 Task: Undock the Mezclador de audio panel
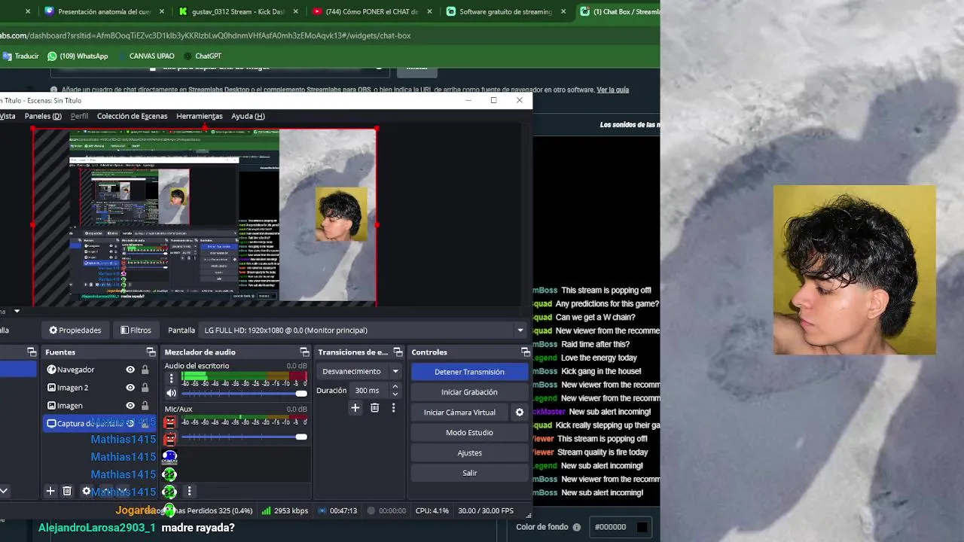304,352
